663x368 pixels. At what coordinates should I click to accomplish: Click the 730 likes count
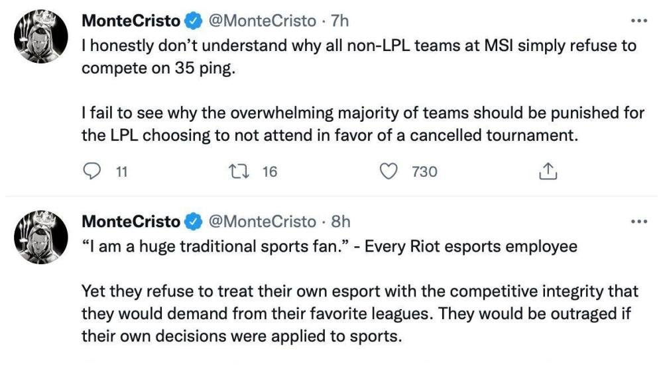pos(424,172)
